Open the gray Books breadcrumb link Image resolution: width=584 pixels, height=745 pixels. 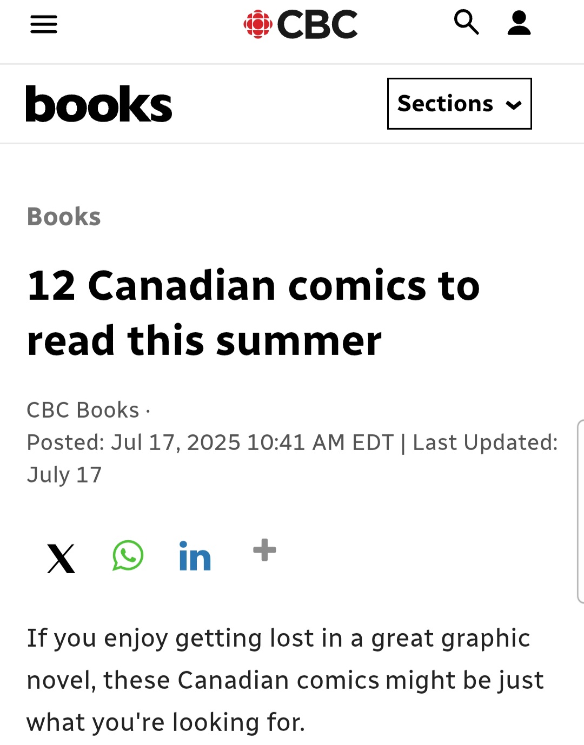click(64, 217)
